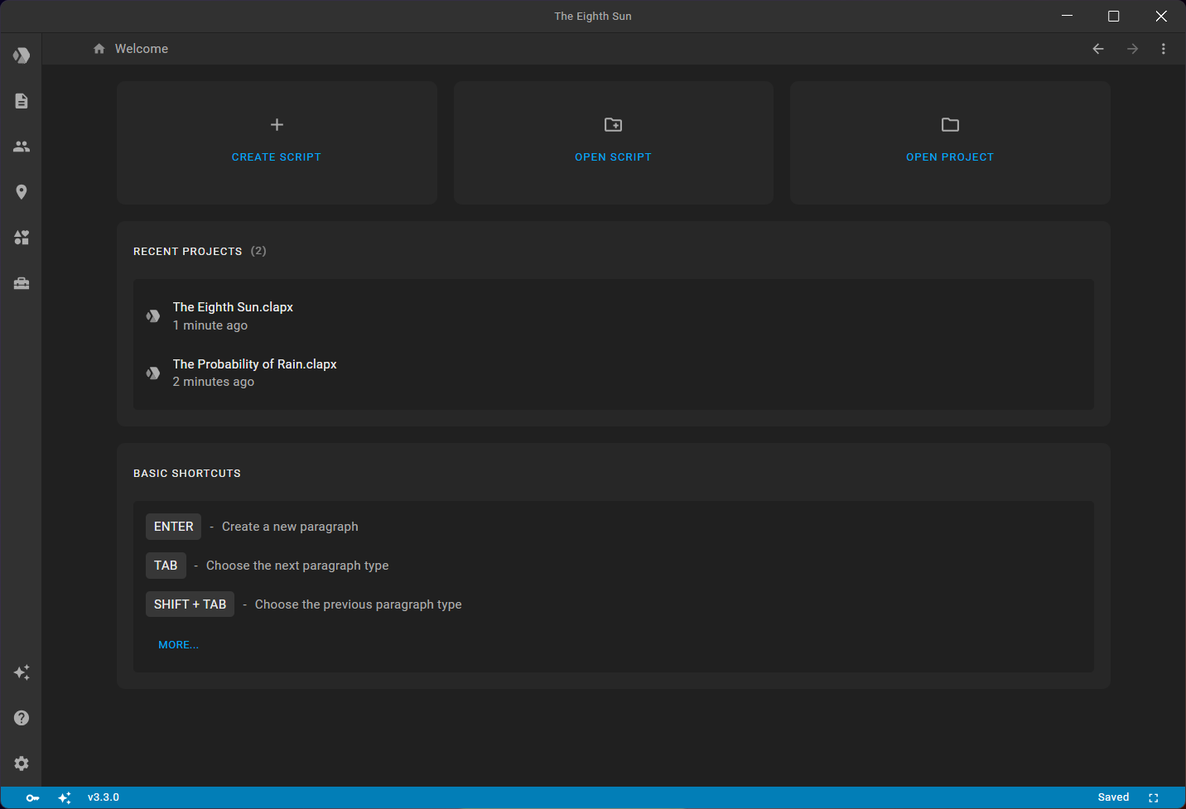
Task: Click the '1 minute ago' timestamp
Action: [210, 325]
